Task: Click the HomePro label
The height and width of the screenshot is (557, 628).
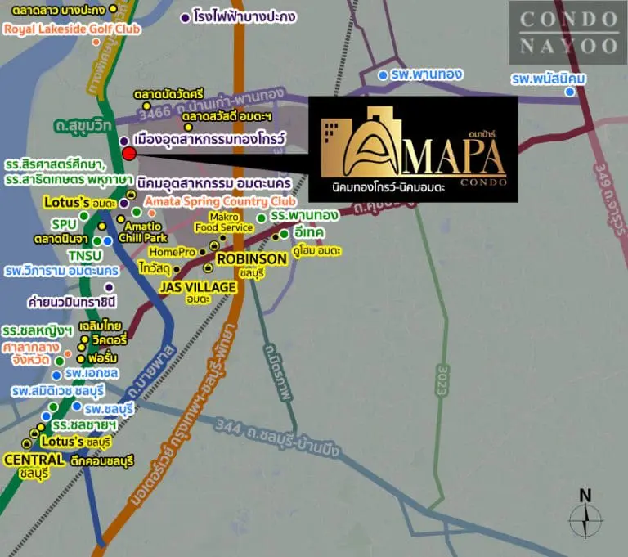Action: 173,252
